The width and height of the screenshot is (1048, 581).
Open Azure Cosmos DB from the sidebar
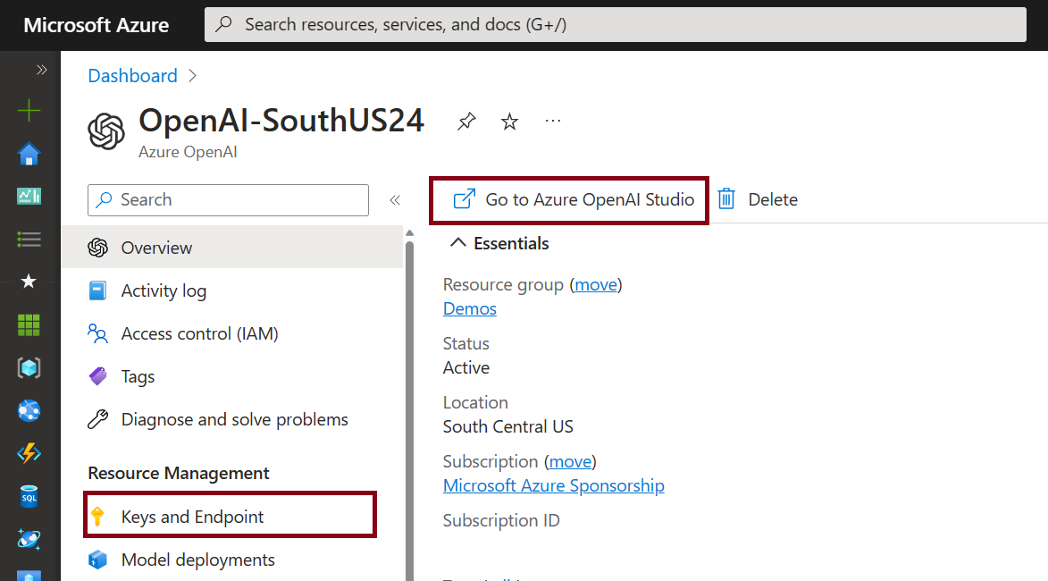coord(29,539)
